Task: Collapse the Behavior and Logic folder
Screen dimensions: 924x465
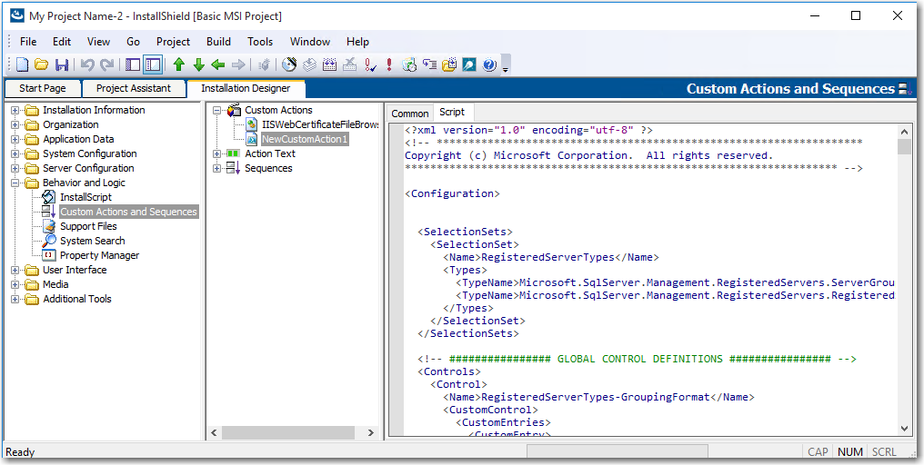Action: tap(15, 183)
